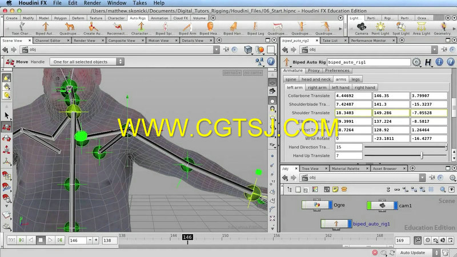The height and width of the screenshot is (257, 457).
Task: Open viewport help question mark icon
Action: click(x=271, y=62)
